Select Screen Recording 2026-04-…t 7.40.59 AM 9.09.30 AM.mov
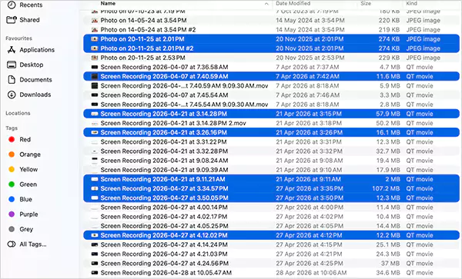Viewport: 462px width, 279px height. (x=271, y=86)
